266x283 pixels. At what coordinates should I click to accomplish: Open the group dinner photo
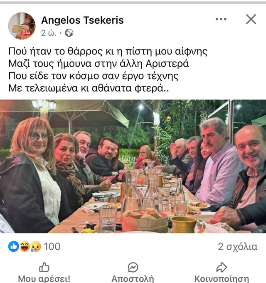pos(133,166)
